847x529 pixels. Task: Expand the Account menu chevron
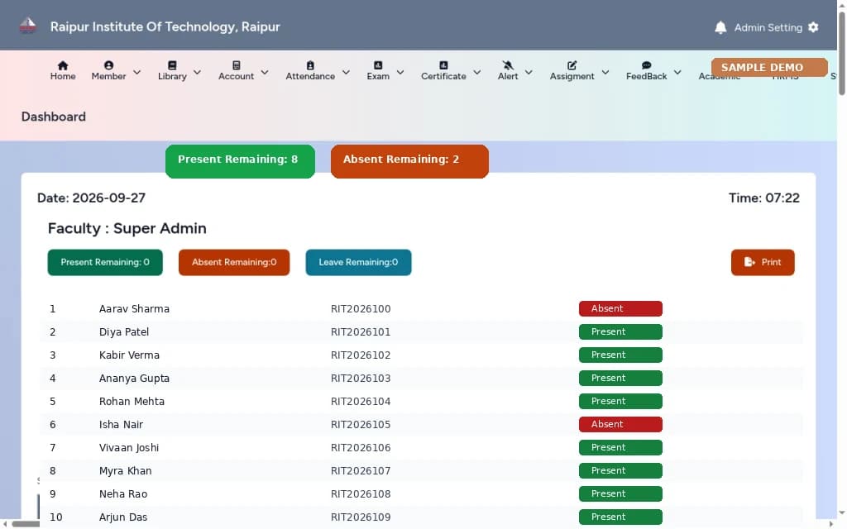tap(265, 72)
